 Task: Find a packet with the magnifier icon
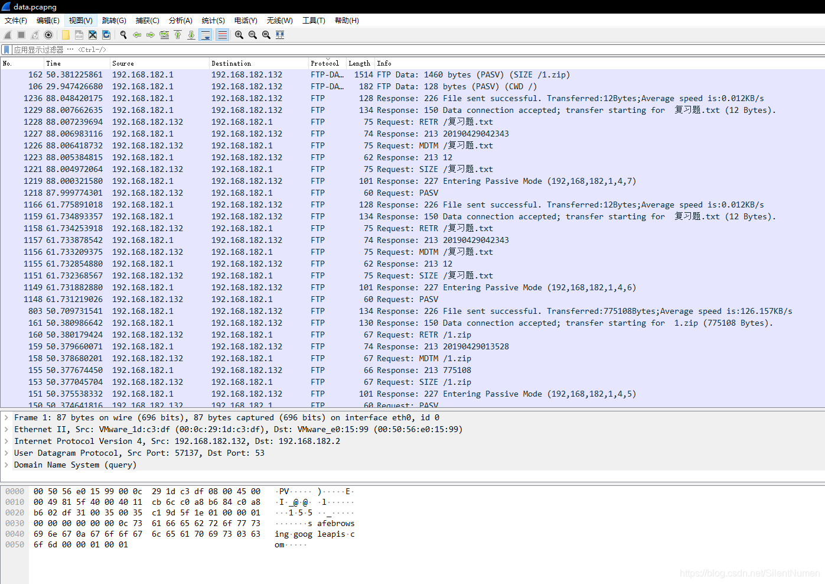(x=123, y=35)
